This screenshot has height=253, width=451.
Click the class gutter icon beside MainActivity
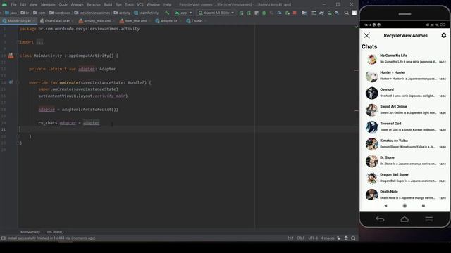11,56
